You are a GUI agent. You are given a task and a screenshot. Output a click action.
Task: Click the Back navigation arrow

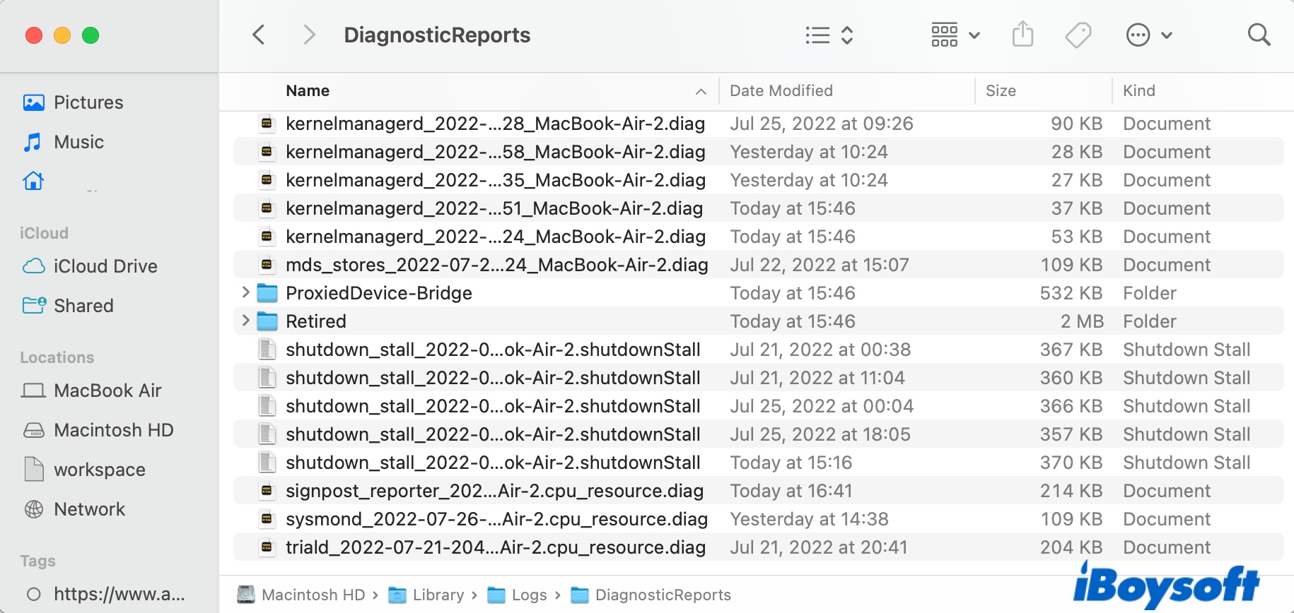tap(259, 35)
